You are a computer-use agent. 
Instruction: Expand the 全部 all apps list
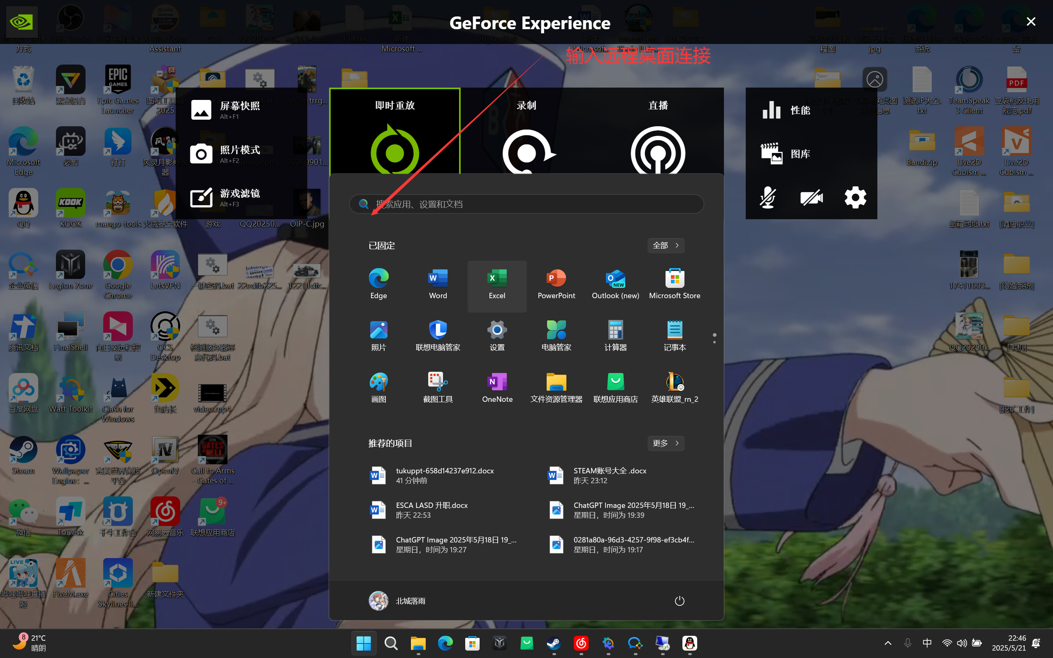(666, 246)
